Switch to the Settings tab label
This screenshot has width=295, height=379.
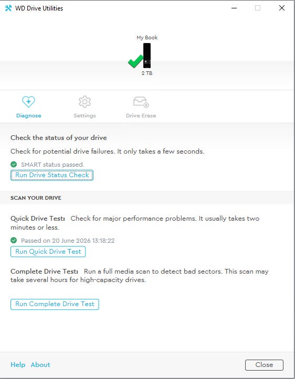[85, 115]
